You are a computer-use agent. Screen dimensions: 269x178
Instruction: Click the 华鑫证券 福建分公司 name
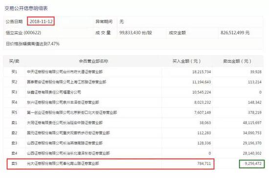click(x=54, y=92)
